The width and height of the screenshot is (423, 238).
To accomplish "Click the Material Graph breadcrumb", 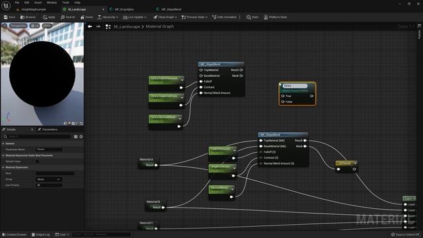I will click(160, 26).
